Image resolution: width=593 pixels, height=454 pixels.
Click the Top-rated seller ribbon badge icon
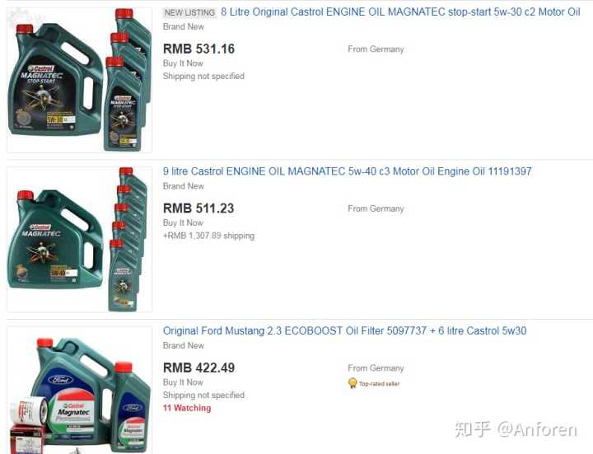pos(353,383)
